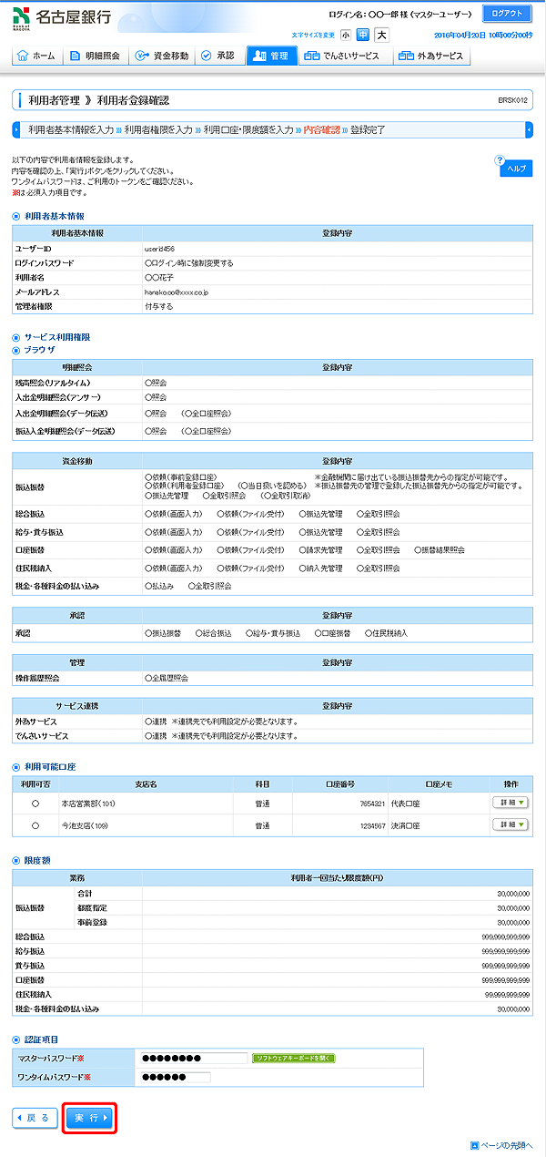Open the ソフトウェアキーボードを開く button
Image resolution: width=546 pixels, height=1157 pixels.
(294, 1058)
